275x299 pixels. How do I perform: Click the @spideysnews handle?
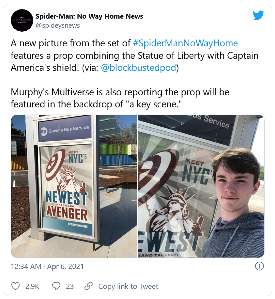[x=58, y=25]
